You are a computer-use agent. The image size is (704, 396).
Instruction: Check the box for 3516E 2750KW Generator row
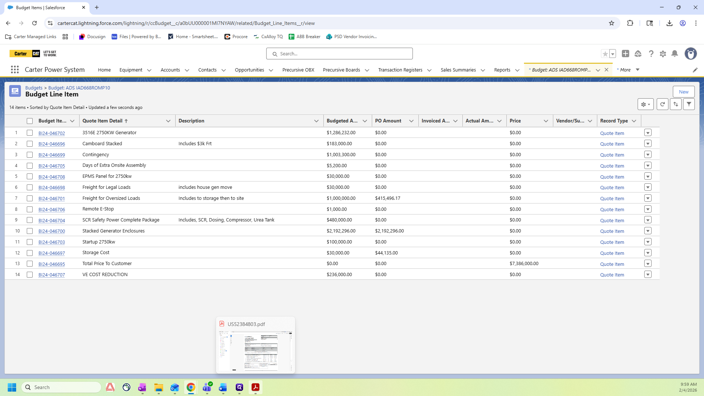pos(30,133)
